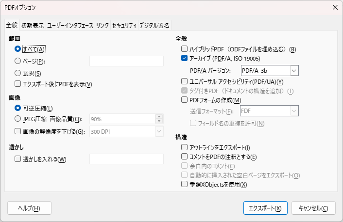Image resolution: width=343 pixels, height=222 pixels.
Task: Enable アウトラインをエクスポート checkbox
Action: pyautogui.click(x=185, y=147)
